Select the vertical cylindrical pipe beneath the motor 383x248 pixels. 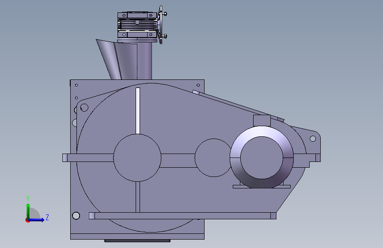[x=144, y=61]
